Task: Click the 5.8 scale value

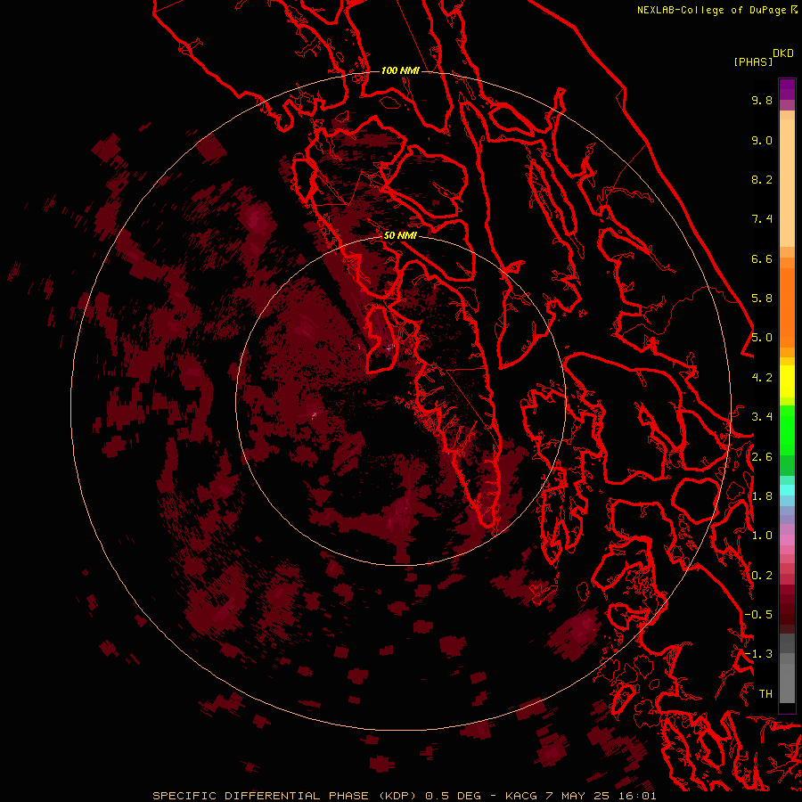Action: [762, 299]
